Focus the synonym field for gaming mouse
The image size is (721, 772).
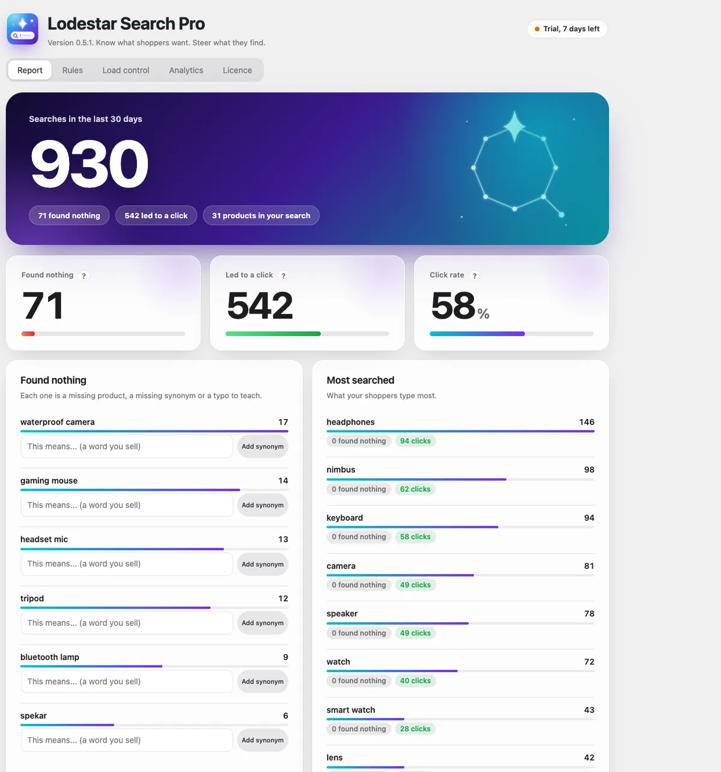127,505
